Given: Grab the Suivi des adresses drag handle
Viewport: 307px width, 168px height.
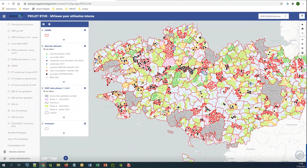Looking at the screenshot, I should pos(43,46).
